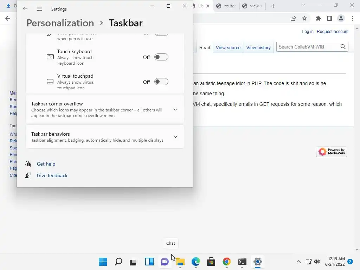Screen dimensions: 360x270
Task: Expand Taskbar behaviors section
Action: (x=105, y=137)
